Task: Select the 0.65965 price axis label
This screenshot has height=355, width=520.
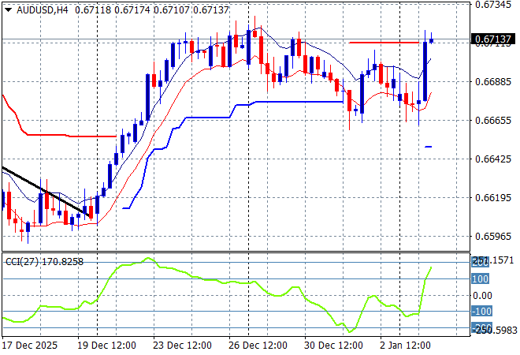Action: click(492, 236)
